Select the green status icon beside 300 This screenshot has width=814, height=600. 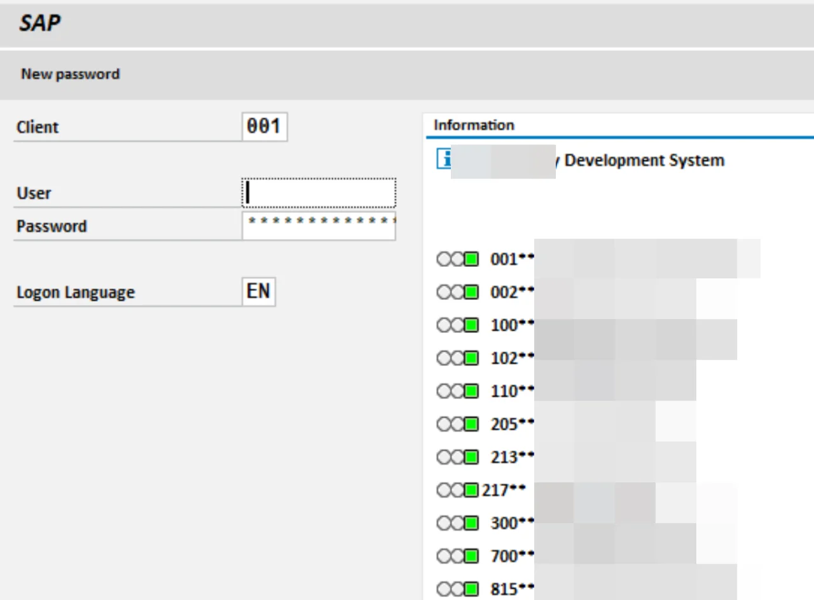[471, 524]
